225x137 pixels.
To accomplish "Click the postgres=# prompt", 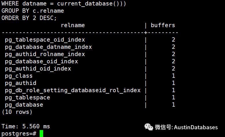I will [x=19, y=134].
